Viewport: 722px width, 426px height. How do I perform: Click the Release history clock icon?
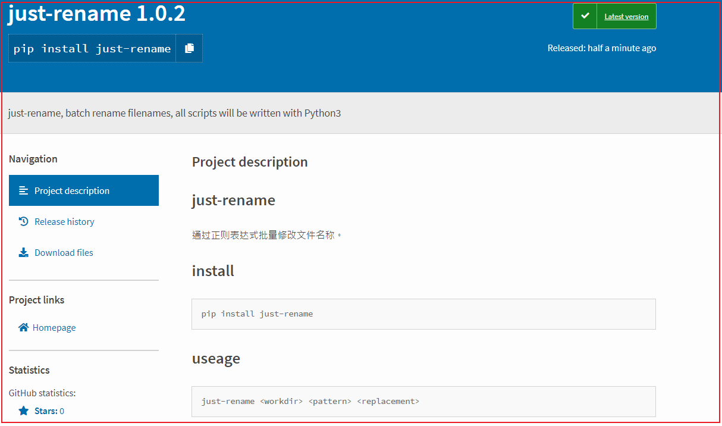(23, 221)
